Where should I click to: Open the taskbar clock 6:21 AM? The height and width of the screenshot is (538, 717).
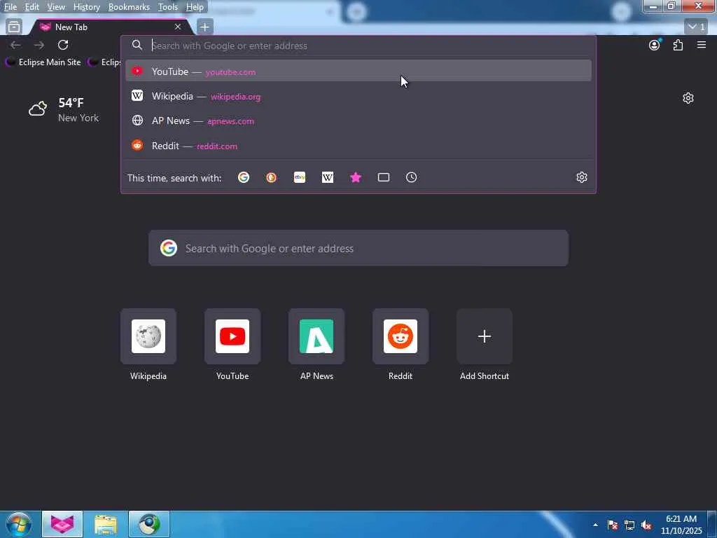click(x=681, y=525)
